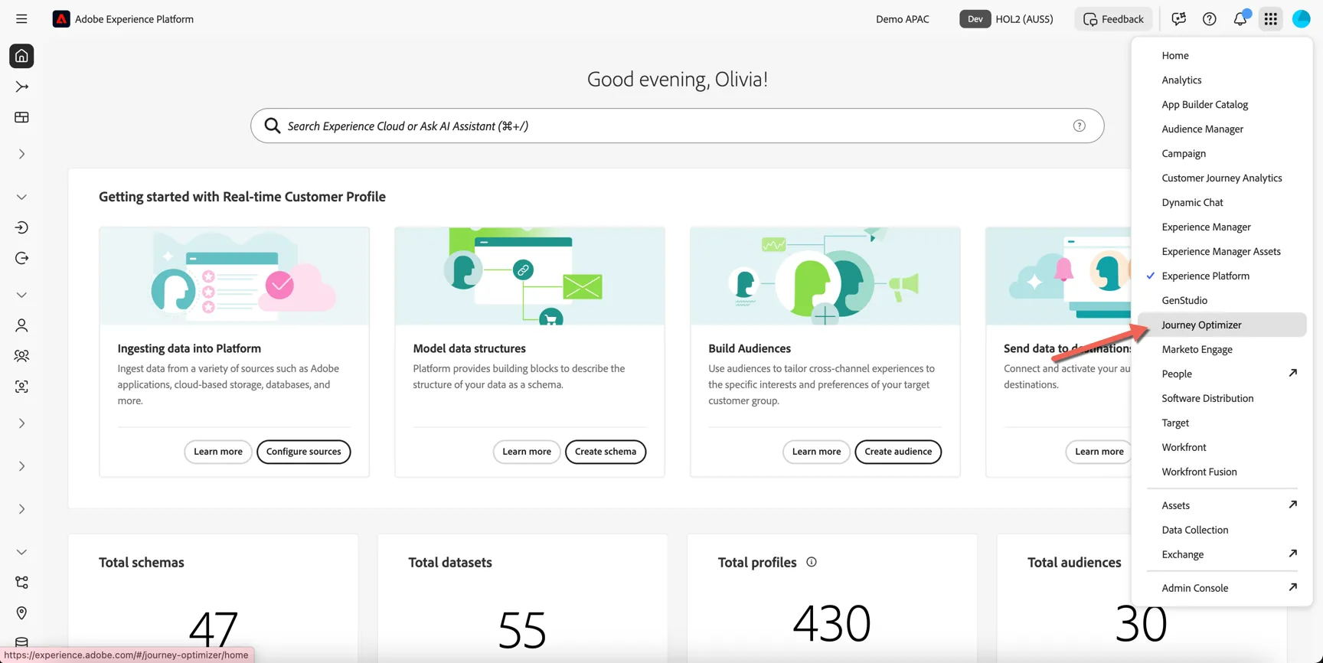Open the notifications bell
This screenshot has width=1323, height=663.
(1240, 19)
